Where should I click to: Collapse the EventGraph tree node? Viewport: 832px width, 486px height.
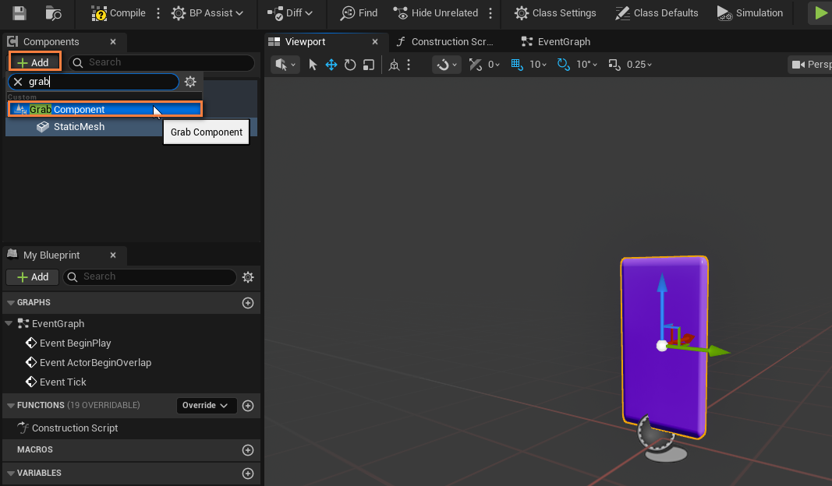click(9, 323)
